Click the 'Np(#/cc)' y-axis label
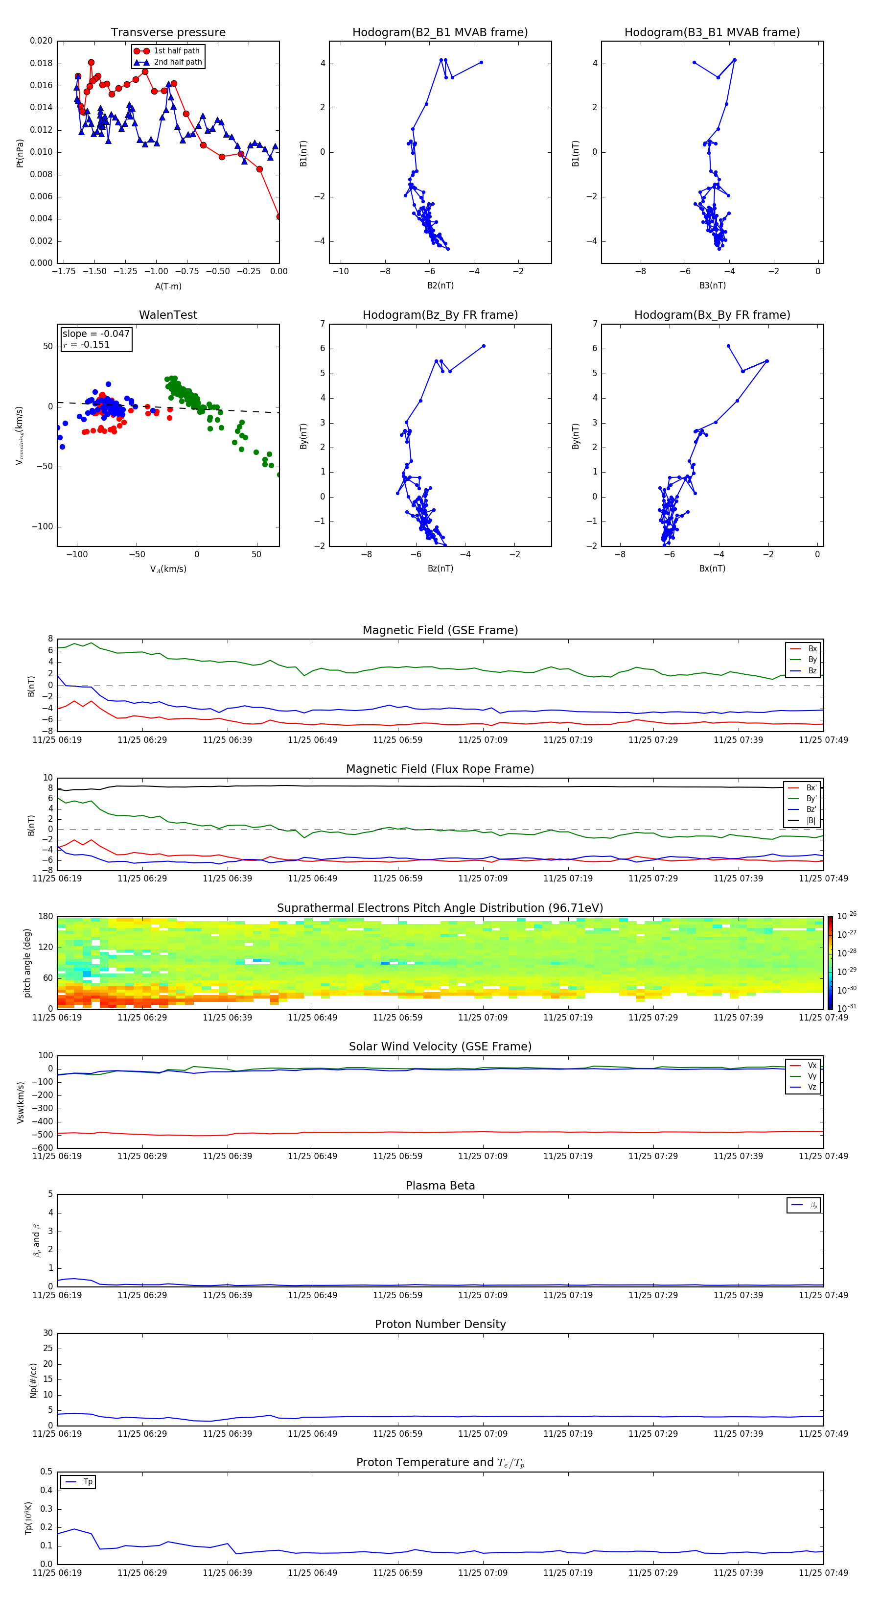The width and height of the screenshot is (881, 1616). (x=33, y=1380)
